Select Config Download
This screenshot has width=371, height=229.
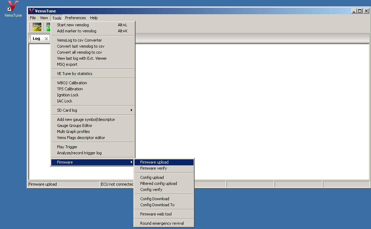point(164,199)
